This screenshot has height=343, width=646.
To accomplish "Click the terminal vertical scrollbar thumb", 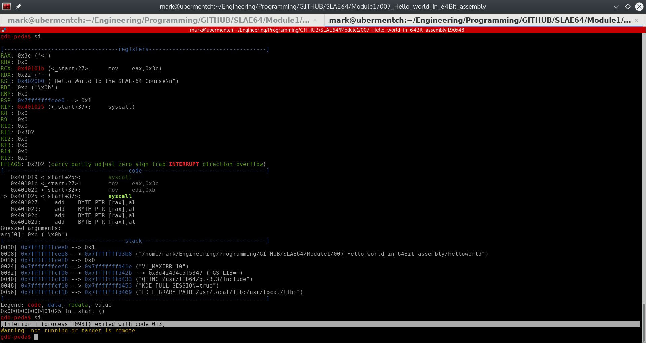I will pos(643,322).
